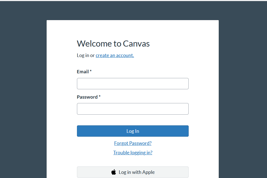Click the "Log in or" text
The width and height of the screenshot is (267, 178).
click(x=86, y=55)
